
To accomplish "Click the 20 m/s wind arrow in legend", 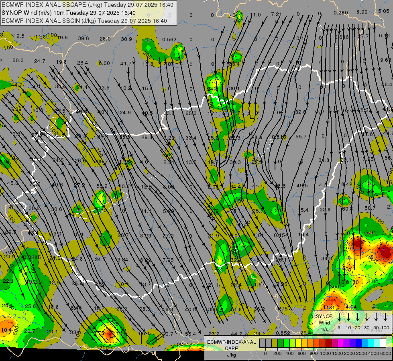I will coord(358,317).
